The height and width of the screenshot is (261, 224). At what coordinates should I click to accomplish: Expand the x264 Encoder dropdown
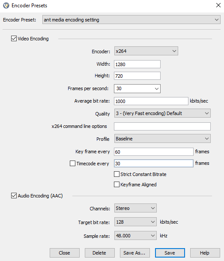(x=146, y=51)
